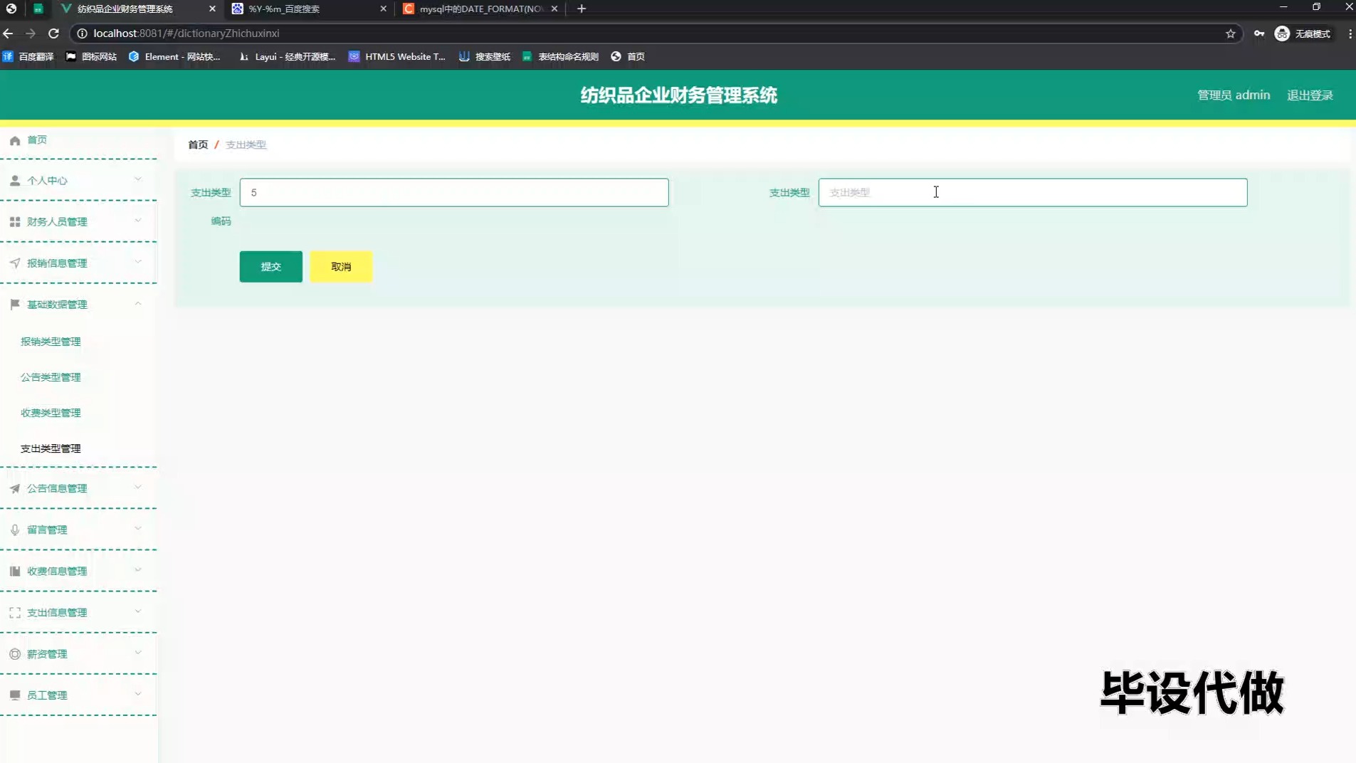Image resolution: width=1356 pixels, height=763 pixels.
Task: Click the monitor icon for 员工管理
Action: click(x=15, y=695)
